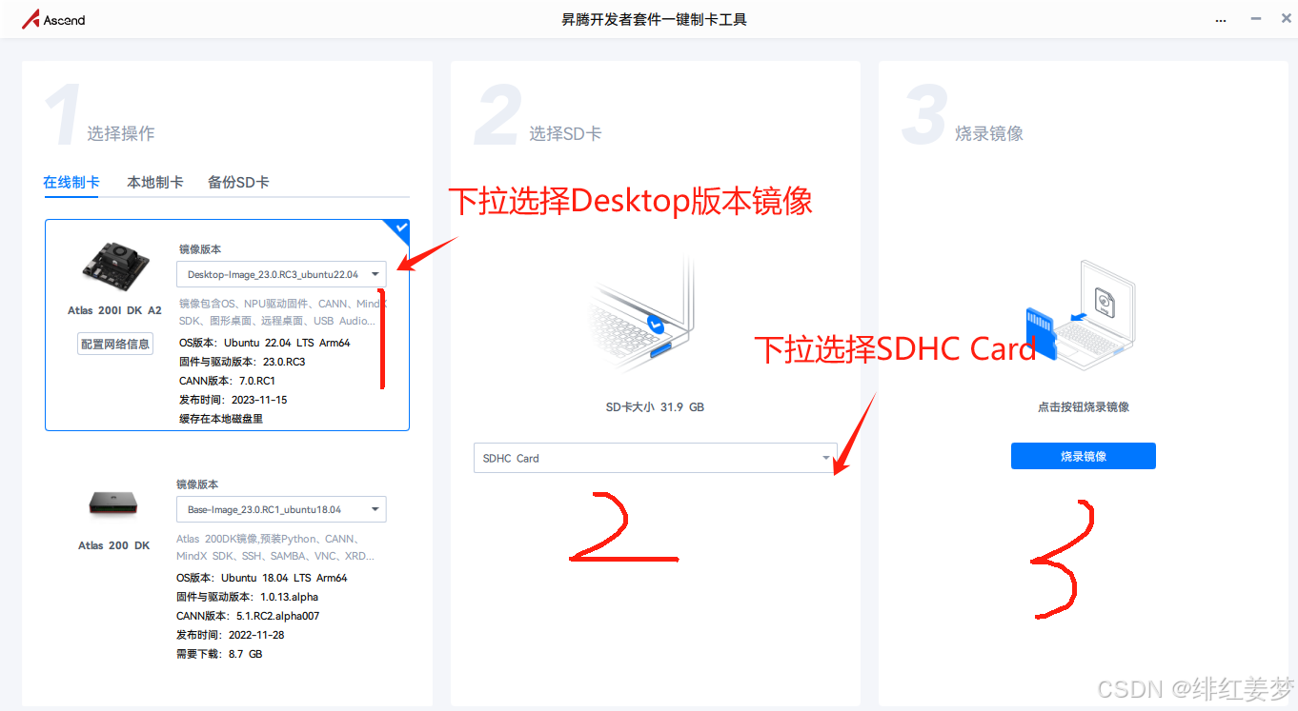
Task: Click '点击按钮烧录镜像' hint text
Action: [x=1084, y=406]
